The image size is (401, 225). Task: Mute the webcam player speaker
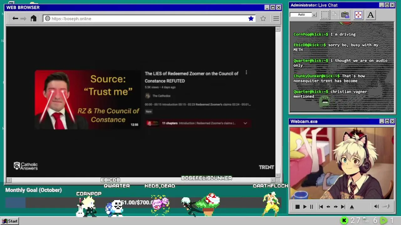pyautogui.click(x=376, y=206)
